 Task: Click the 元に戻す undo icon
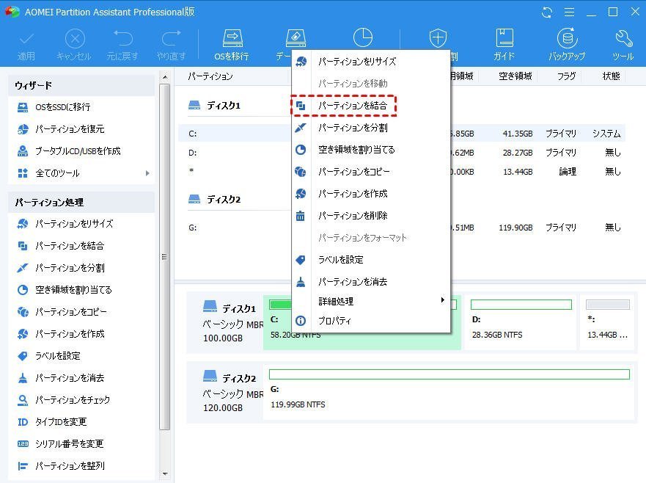tap(122, 38)
